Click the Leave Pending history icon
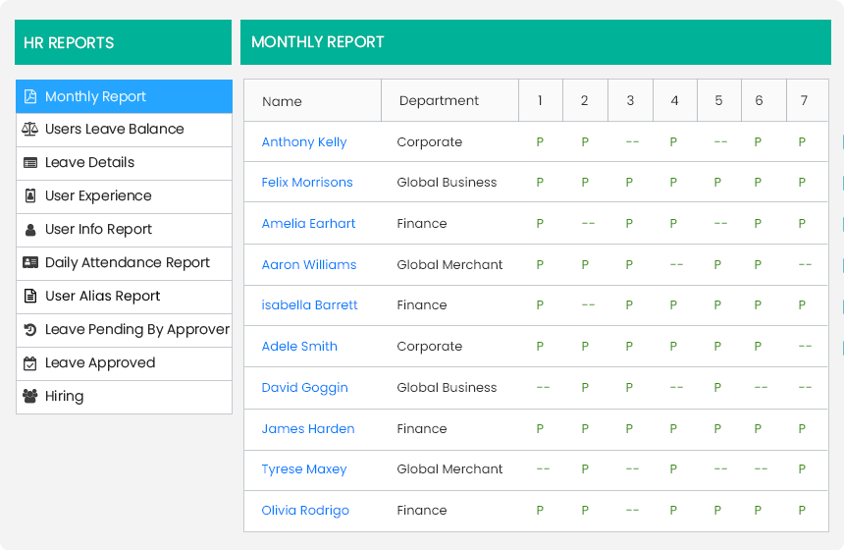 click(30, 329)
